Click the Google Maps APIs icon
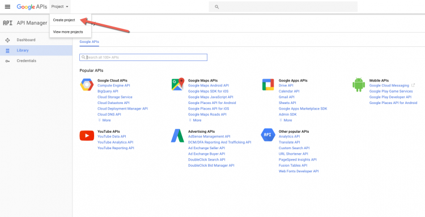The height and width of the screenshot is (217, 425). [x=178, y=84]
